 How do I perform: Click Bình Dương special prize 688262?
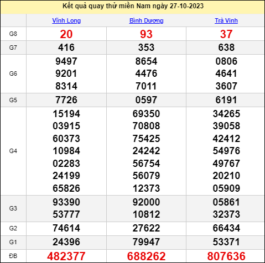tap(146, 256)
